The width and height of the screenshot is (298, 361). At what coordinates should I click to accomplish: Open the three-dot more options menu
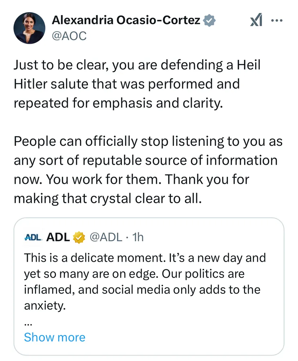coord(277,21)
